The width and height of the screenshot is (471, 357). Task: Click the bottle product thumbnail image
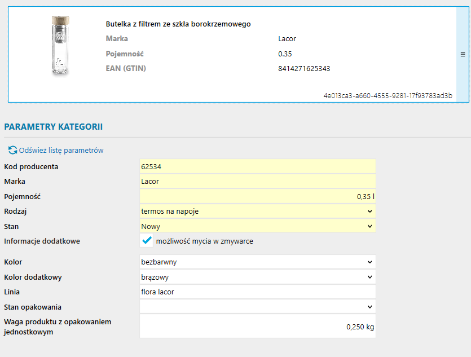pyautogui.click(x=58, y=46)
